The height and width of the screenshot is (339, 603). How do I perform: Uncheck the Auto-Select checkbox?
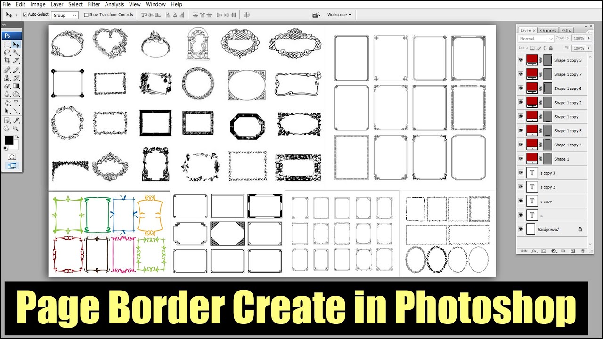point(25,15)
